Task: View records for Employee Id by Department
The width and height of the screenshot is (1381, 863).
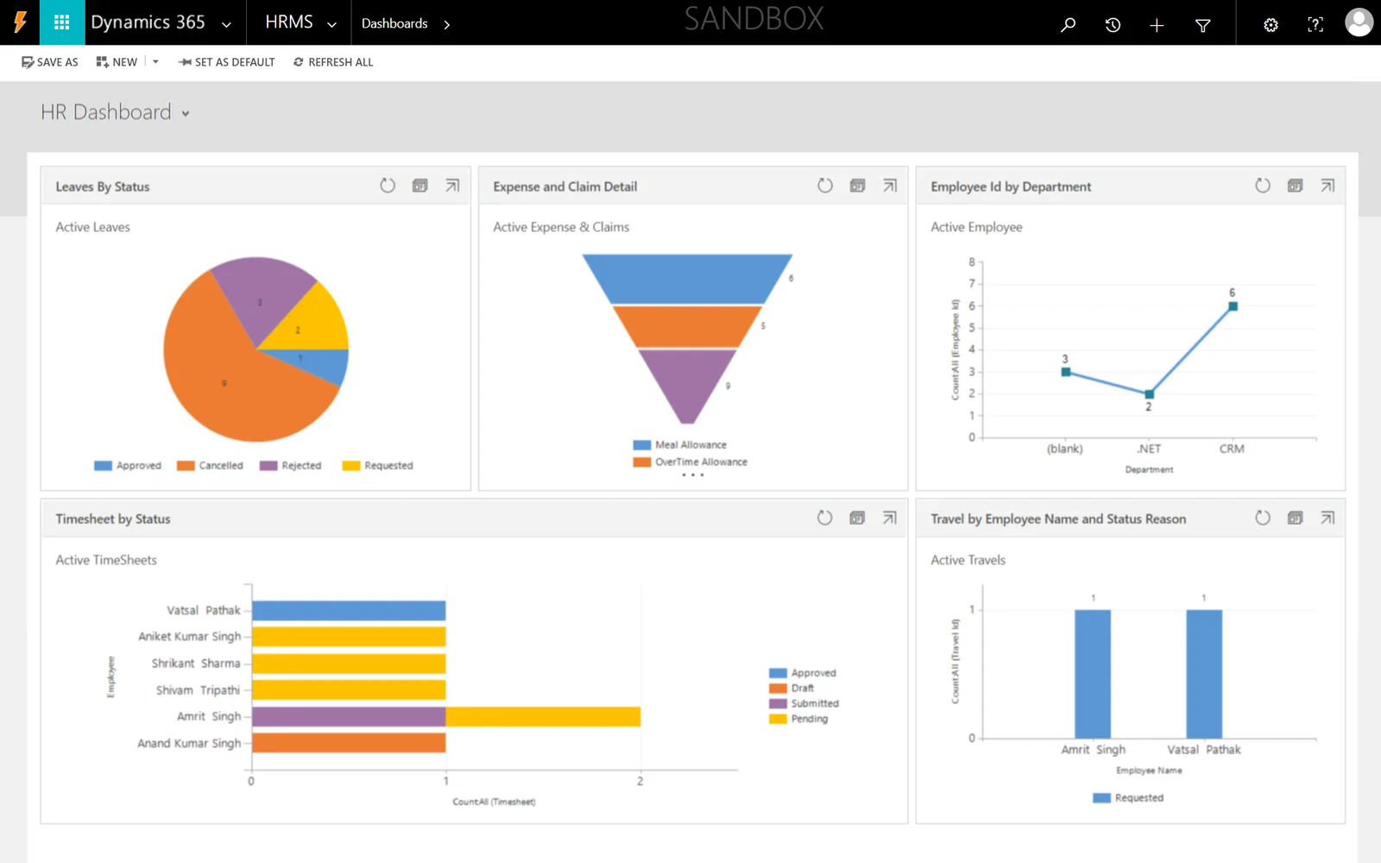Action: [x=1295, y=186]
